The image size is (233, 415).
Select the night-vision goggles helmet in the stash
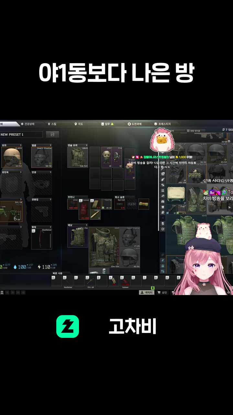(x=196, y=174)
